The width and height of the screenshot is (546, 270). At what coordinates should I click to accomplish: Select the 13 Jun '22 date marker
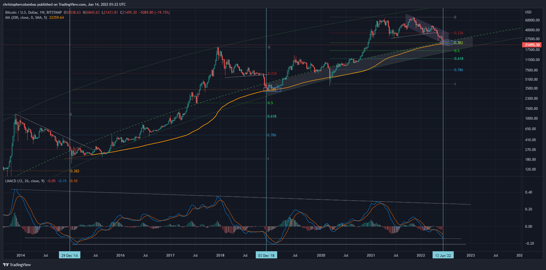(x=443, y=255)
